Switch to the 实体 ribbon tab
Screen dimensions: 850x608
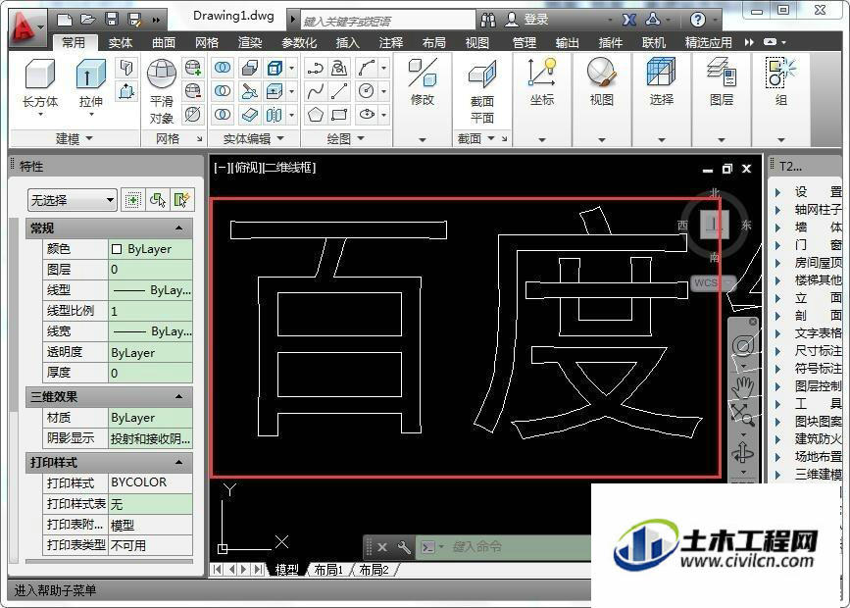click(x=121, y=42)
